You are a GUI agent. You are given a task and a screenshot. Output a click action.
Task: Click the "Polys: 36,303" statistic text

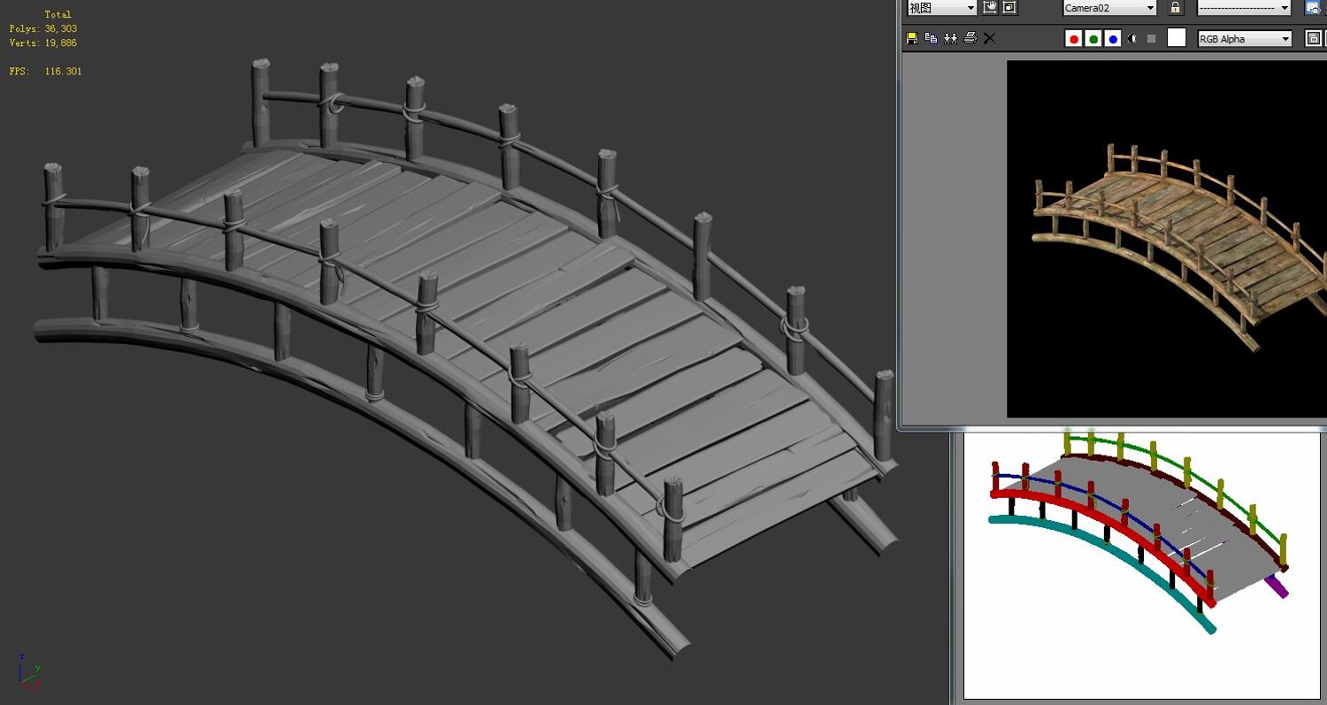tap(43, 28)
